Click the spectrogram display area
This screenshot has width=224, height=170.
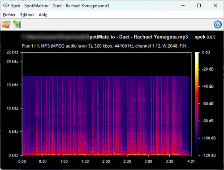[x=107, y=103]
